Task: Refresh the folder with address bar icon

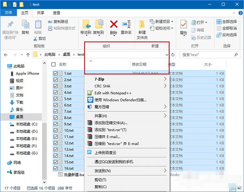Action: (174, 54)
